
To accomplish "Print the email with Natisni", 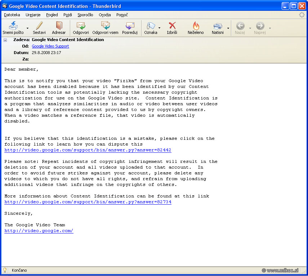I will point(218,28).
